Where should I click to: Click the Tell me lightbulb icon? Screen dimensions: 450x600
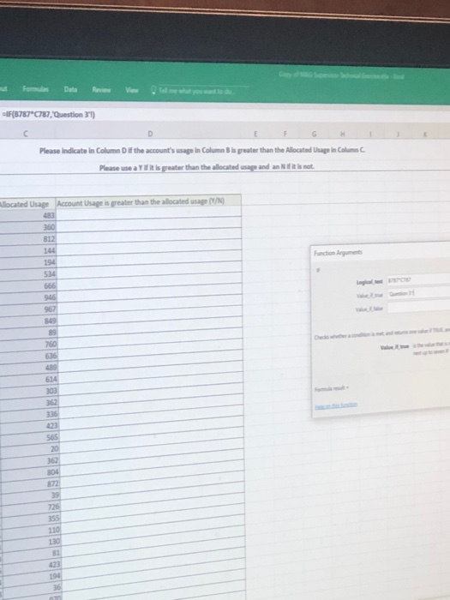pyautogui.click(x=153, y=91)
